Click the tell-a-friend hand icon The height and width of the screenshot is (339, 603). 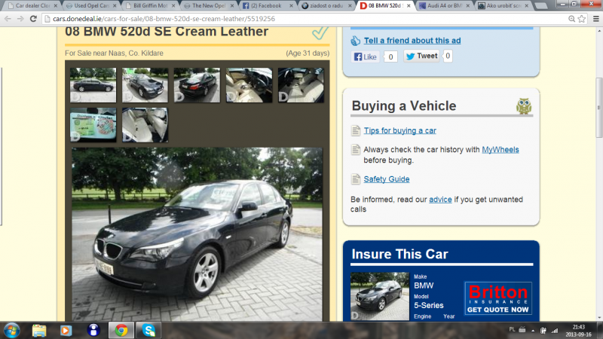click(355, 41)
